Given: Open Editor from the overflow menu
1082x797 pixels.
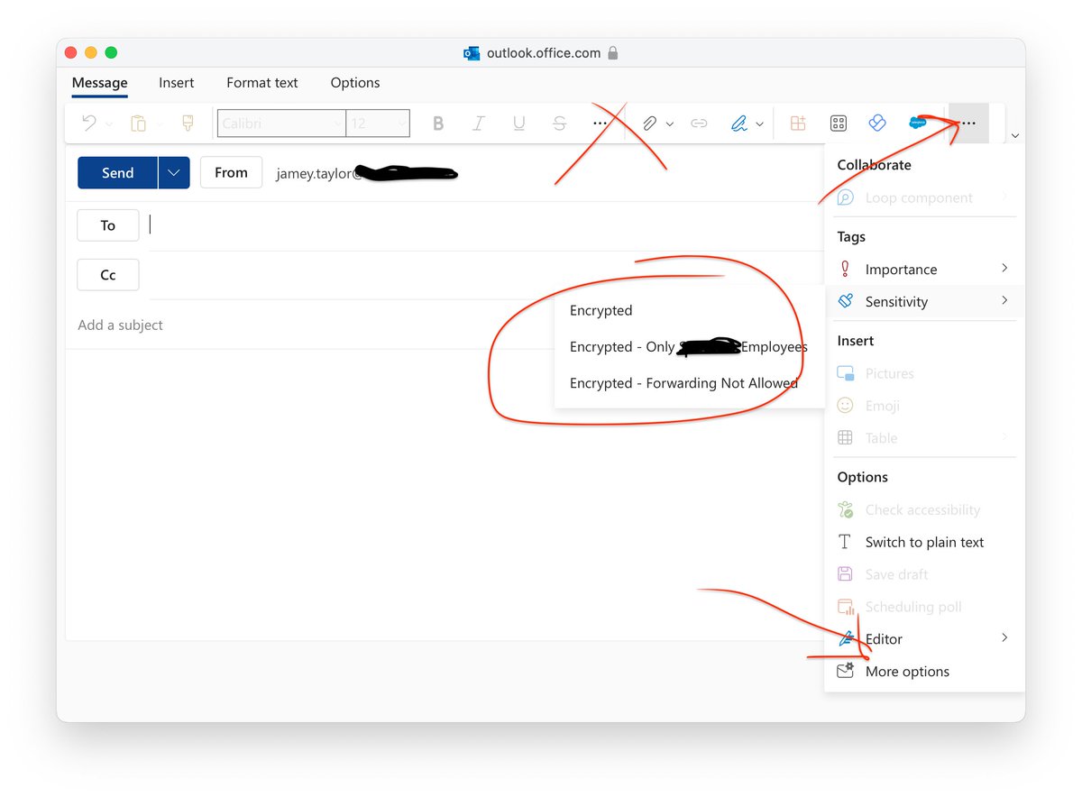Looking at the screenshot, I should (x=885, y=638).
